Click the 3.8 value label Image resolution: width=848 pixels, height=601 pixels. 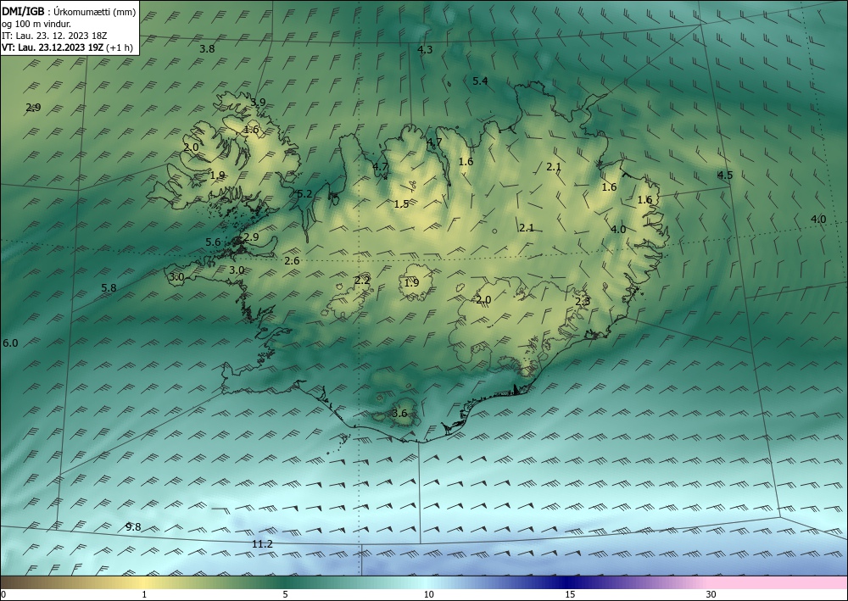pos(207,48)
